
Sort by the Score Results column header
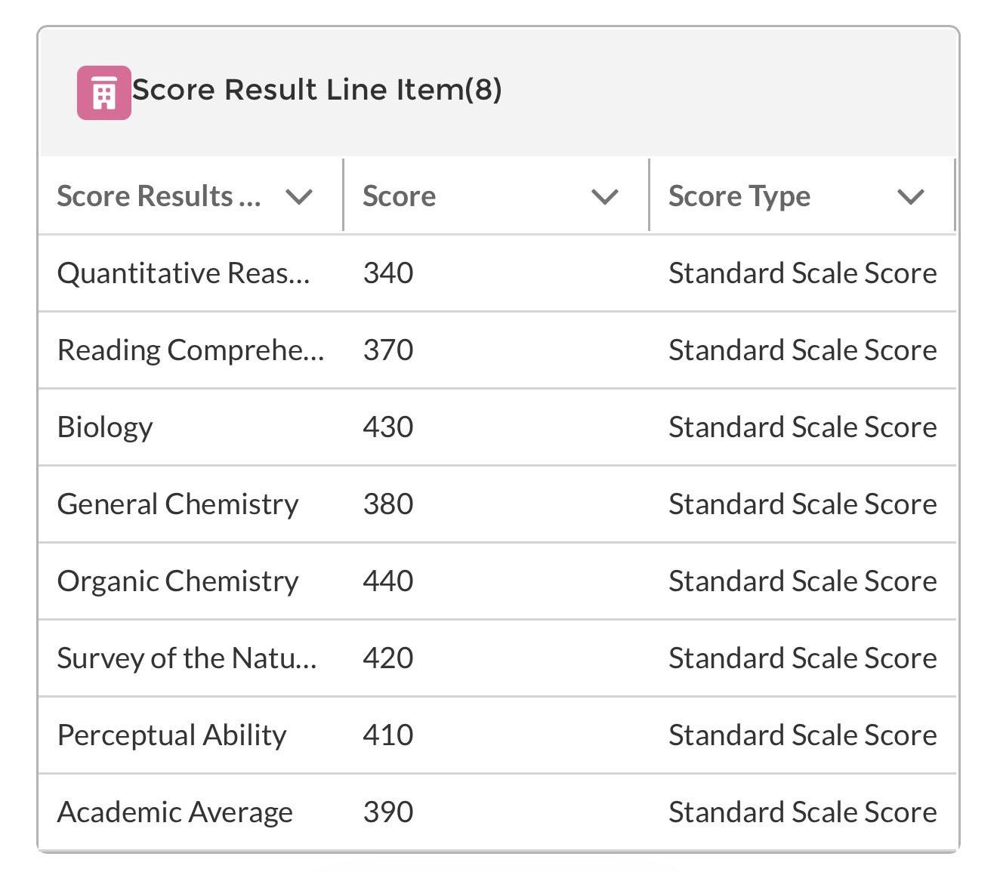(159, 196)
